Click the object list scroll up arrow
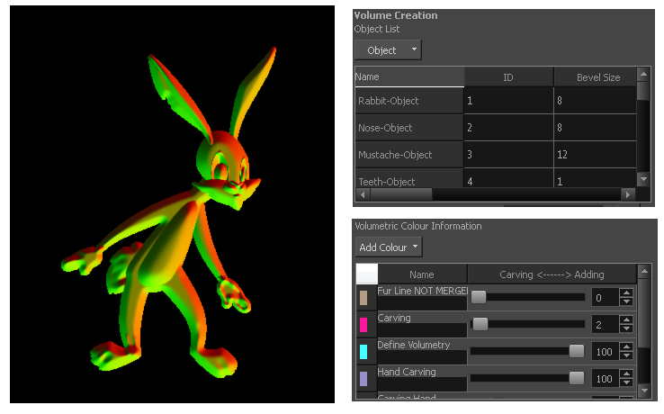This screenshot has width=664, height=414. (643, 74)
